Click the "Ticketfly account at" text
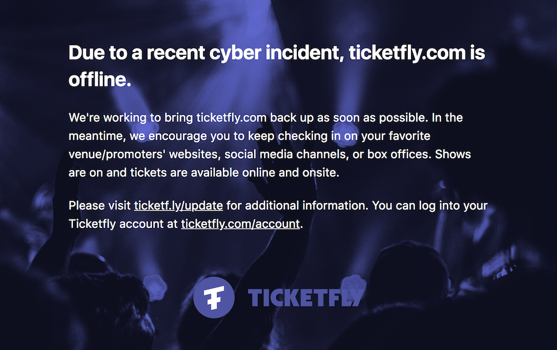 pyautogui.click(x=123, y=224)
